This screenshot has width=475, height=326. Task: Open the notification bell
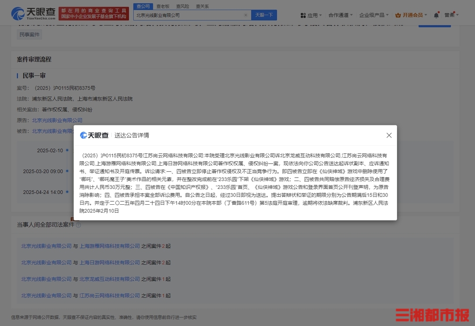[x=436, y=15]
